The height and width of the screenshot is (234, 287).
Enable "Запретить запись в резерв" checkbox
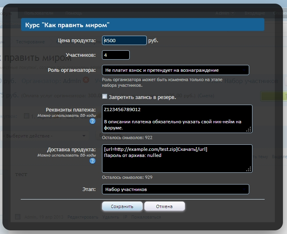click(x=105, y=97)
